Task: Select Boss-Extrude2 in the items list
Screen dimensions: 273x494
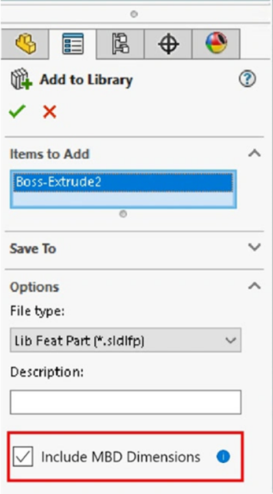Action: click(123, 182)
